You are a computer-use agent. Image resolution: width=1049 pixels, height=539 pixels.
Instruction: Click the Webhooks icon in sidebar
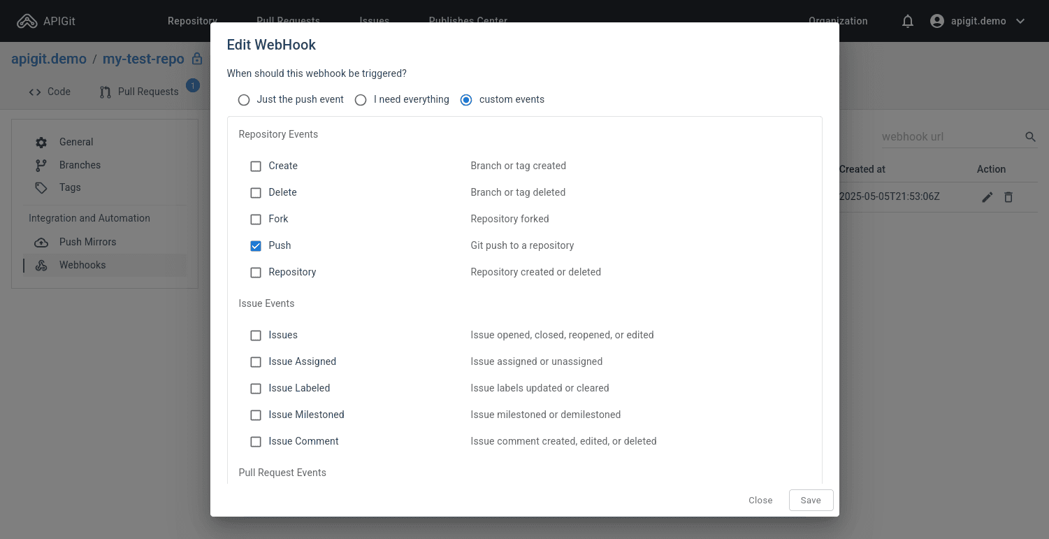pos(41,265)
